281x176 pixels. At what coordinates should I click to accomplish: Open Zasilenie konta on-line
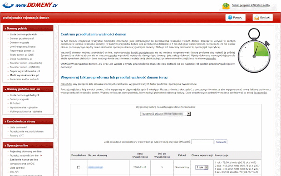pyautogui.click(x=24, y=160)
